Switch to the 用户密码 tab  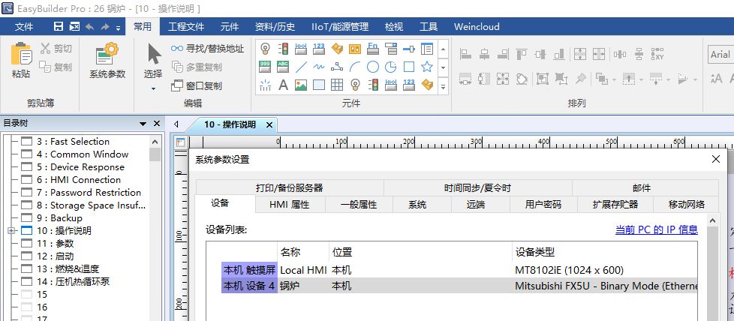click(543, 204)
